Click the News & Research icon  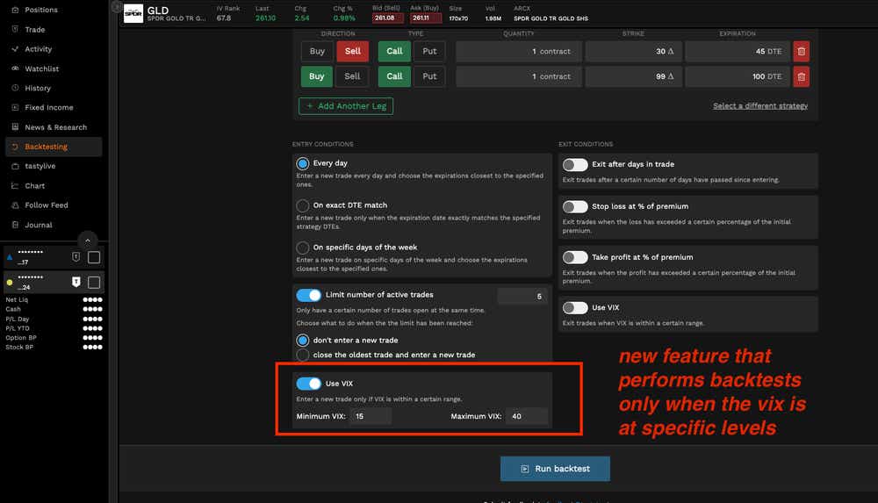coord(15,126)
